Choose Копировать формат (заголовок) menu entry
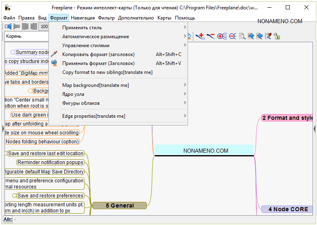 98,54
